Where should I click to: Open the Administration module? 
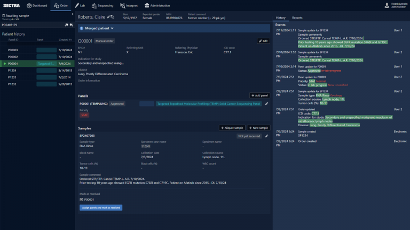[x=157, y=5]
